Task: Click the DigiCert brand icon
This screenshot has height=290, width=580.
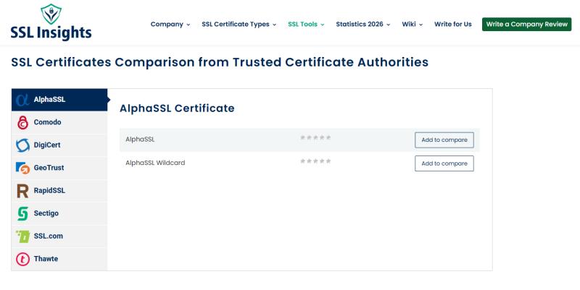Action: (x=22, y=145)
